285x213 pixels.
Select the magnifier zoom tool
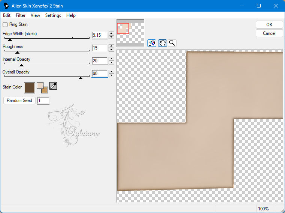172,43
